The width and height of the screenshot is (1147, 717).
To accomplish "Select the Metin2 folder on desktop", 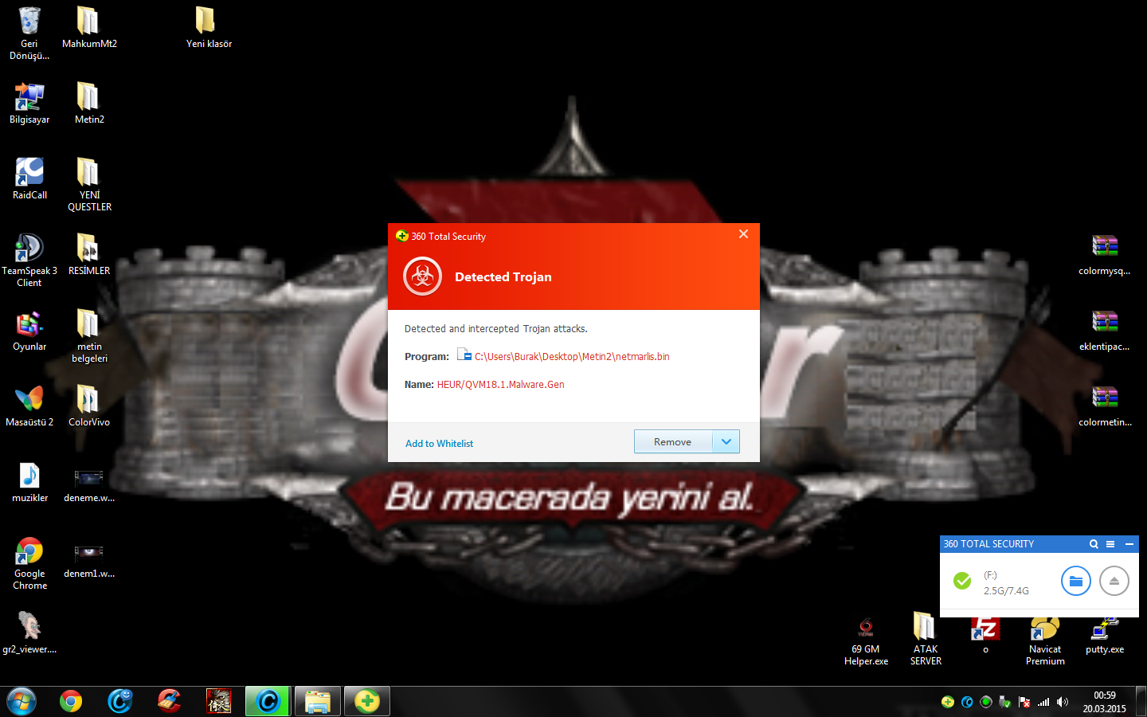I will (x=89, y=104).
